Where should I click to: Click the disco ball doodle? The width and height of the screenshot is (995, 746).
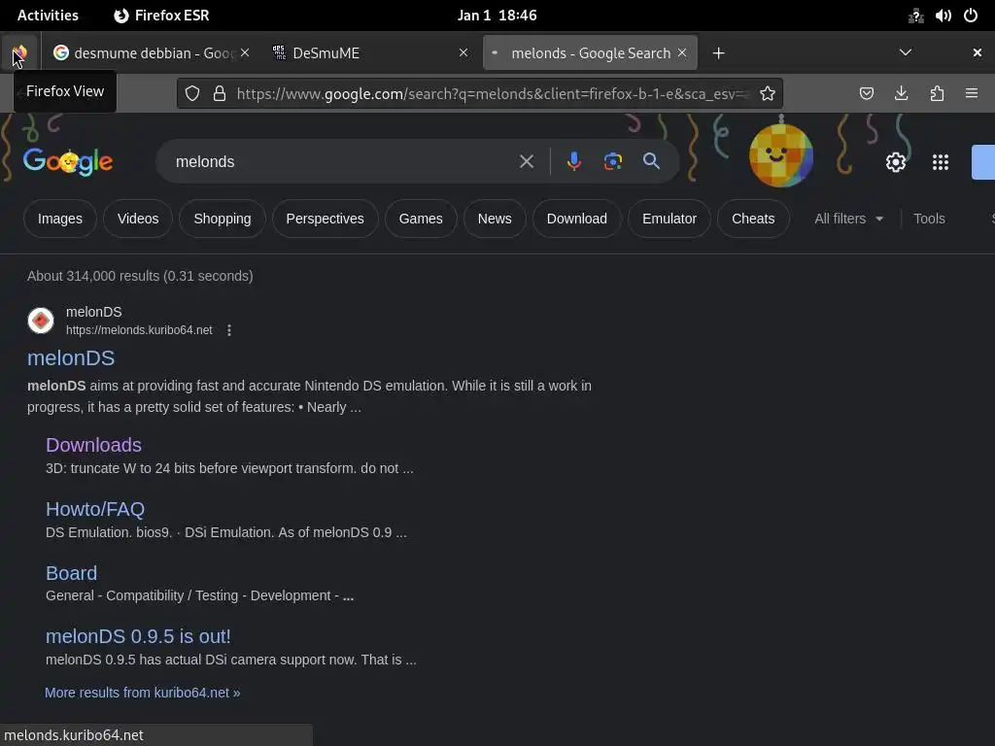(781, 154)
